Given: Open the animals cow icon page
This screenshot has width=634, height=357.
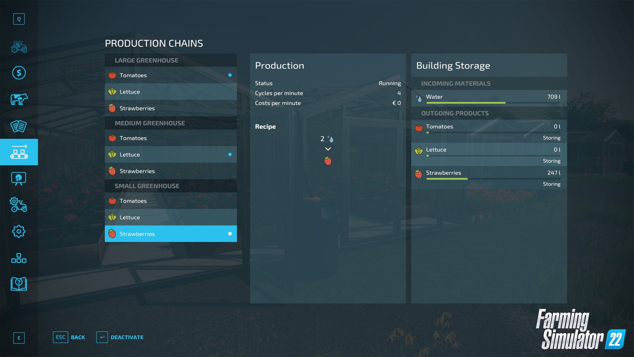Looking at the screenshot, I should click(19, 99).
